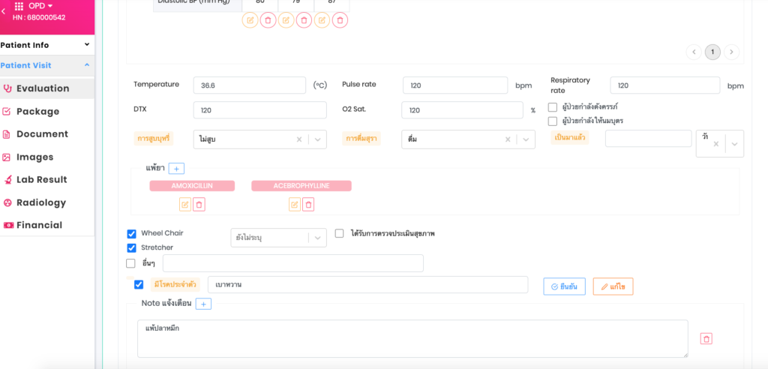This screenshot has height=369, width=768.
Task: Click the edit icon under AMOXICILLIN
Action: point(185,204)
